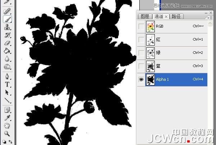216x145 pixels.
Task: Show the 红 channel visibility box
Action: click(x=141, y=39)
